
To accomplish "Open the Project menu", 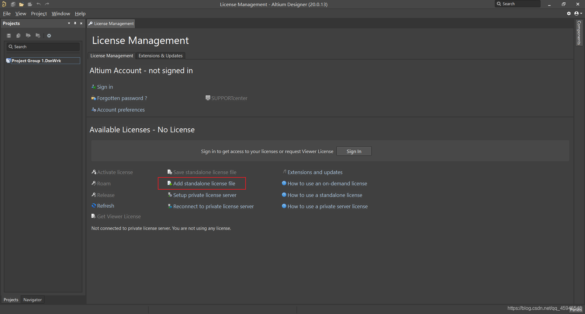I will point(39,14).
